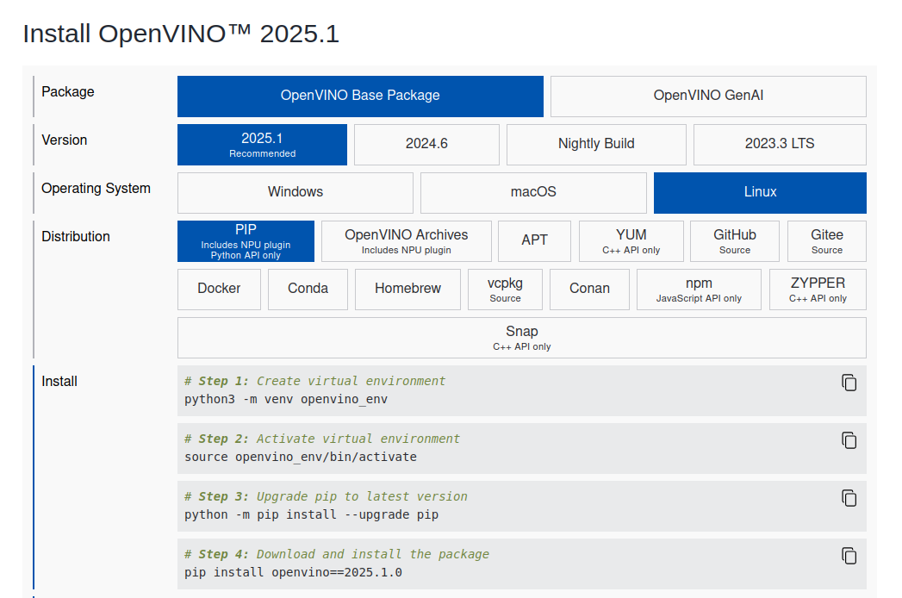Select Conan distribution

coord(589,290)
